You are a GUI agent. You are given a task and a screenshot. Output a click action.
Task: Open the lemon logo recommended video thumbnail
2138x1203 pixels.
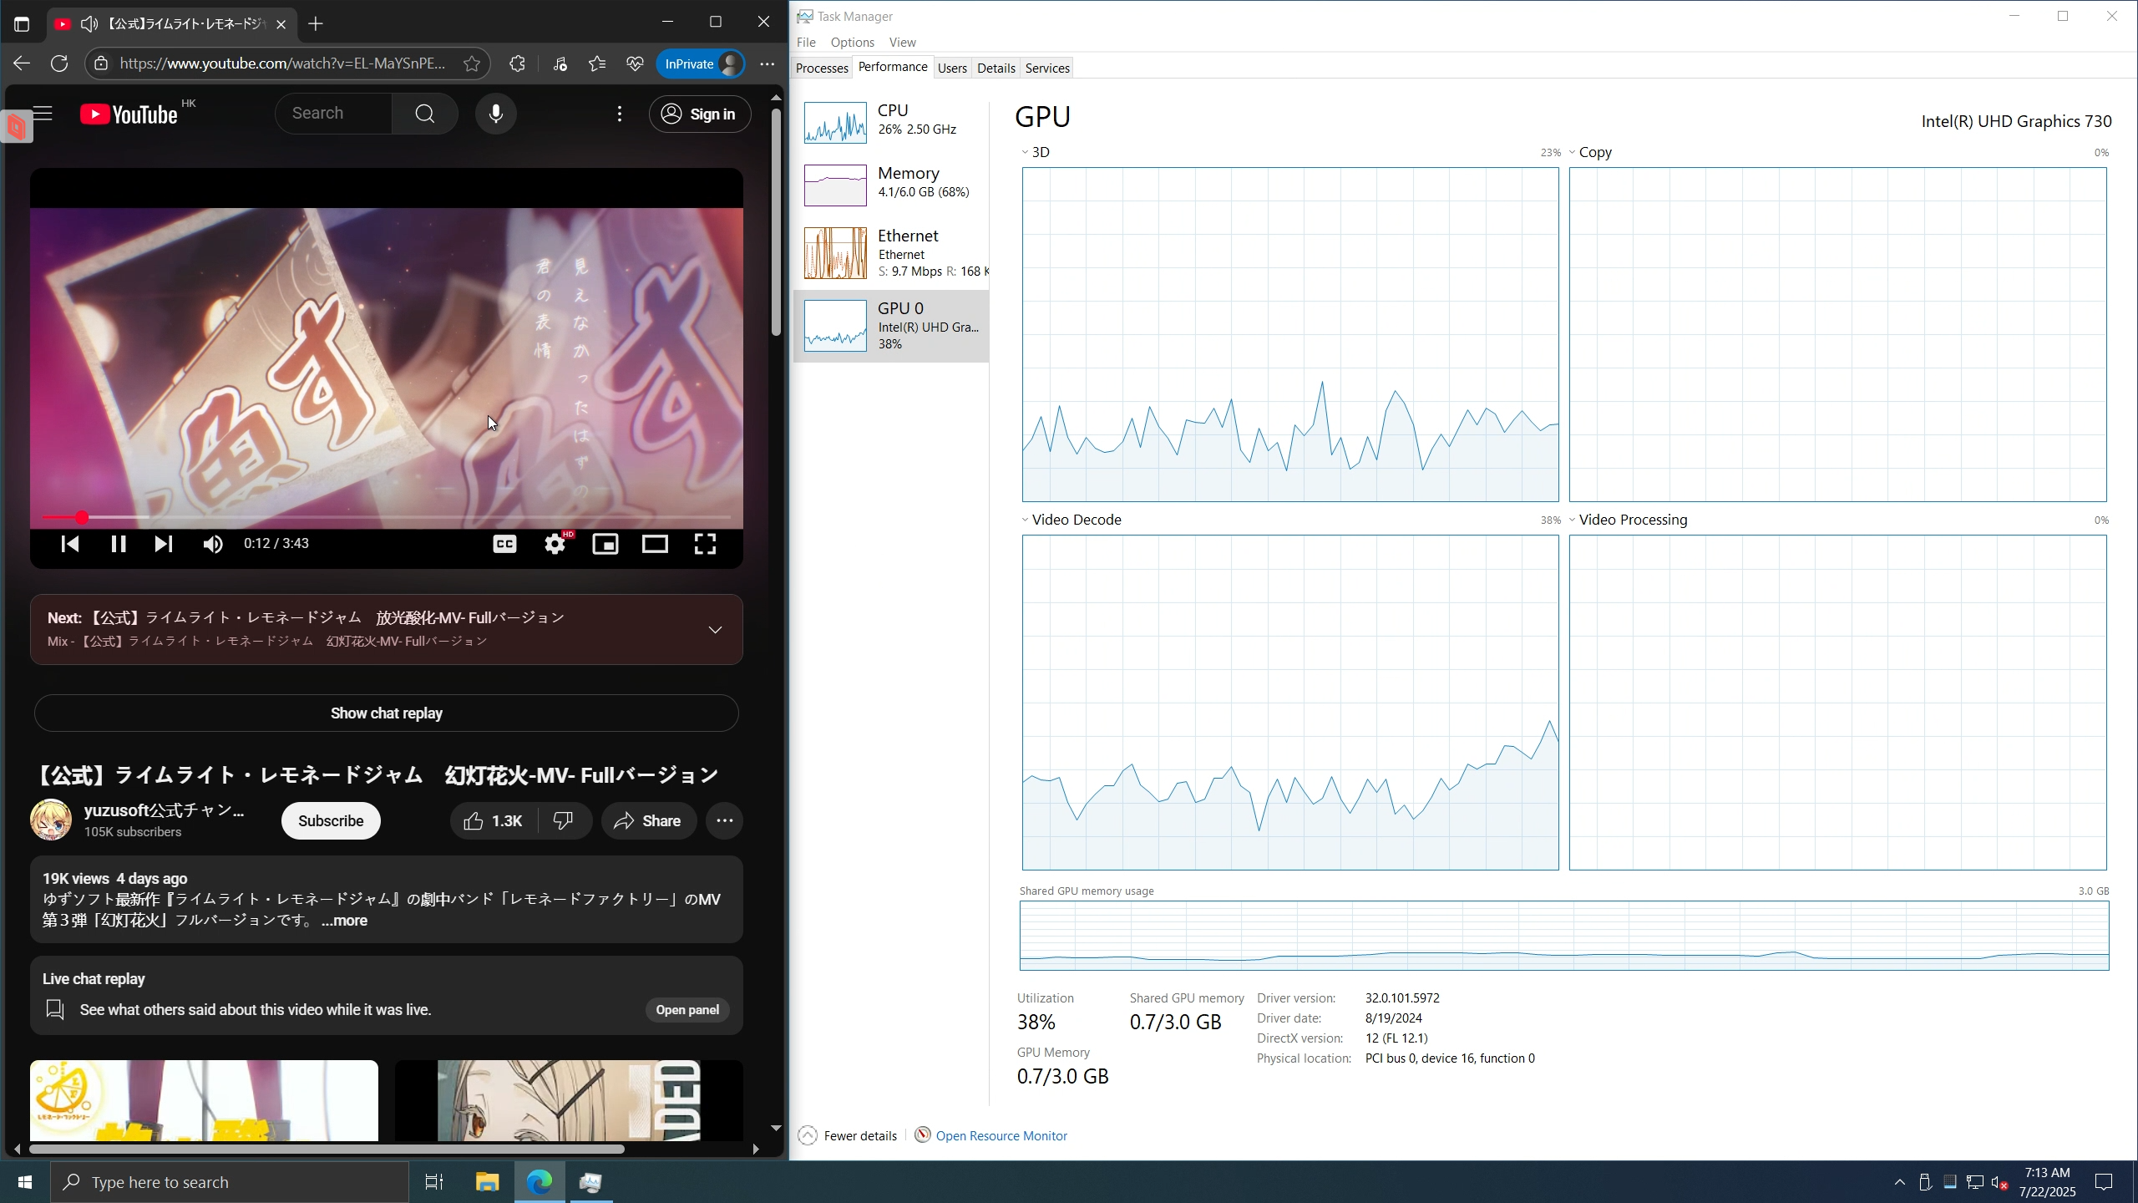tap(204, 1100)
